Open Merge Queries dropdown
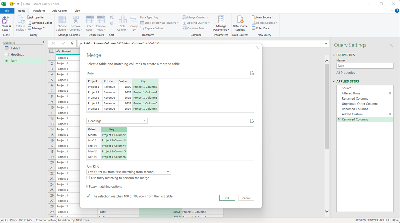The width and height of the screenshot is (400, 223). coord(207,17)
